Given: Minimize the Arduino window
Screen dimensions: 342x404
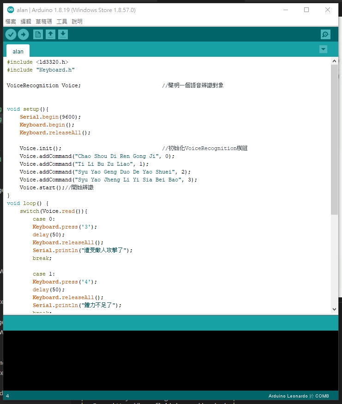Looking at the screenshot, I should pyautogui.click(x=286, y=10).
